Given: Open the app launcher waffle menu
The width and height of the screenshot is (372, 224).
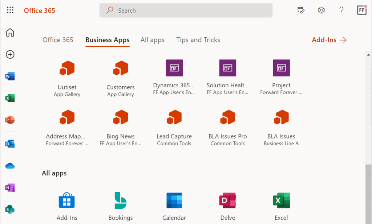Looking at the screenshot, I should click(10, 10).
